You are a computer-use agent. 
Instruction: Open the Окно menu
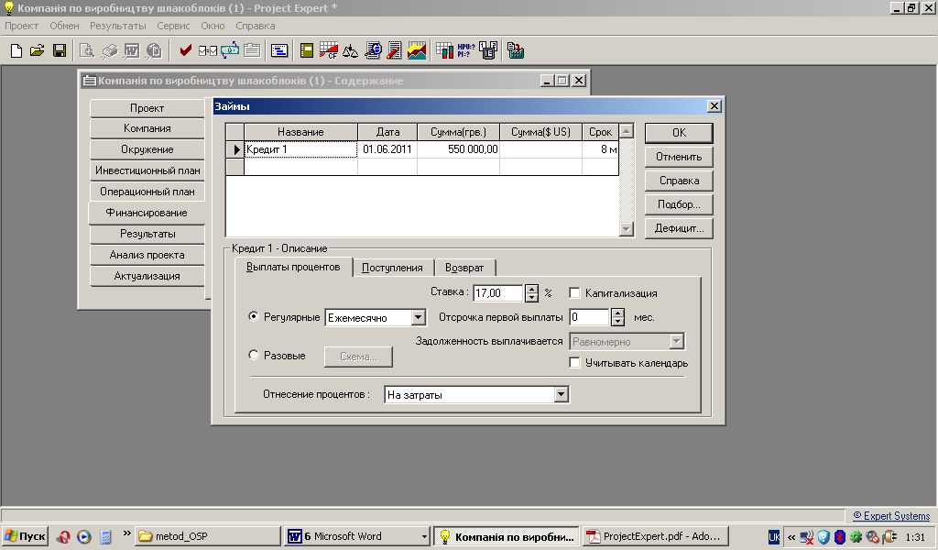coord(213,26)
